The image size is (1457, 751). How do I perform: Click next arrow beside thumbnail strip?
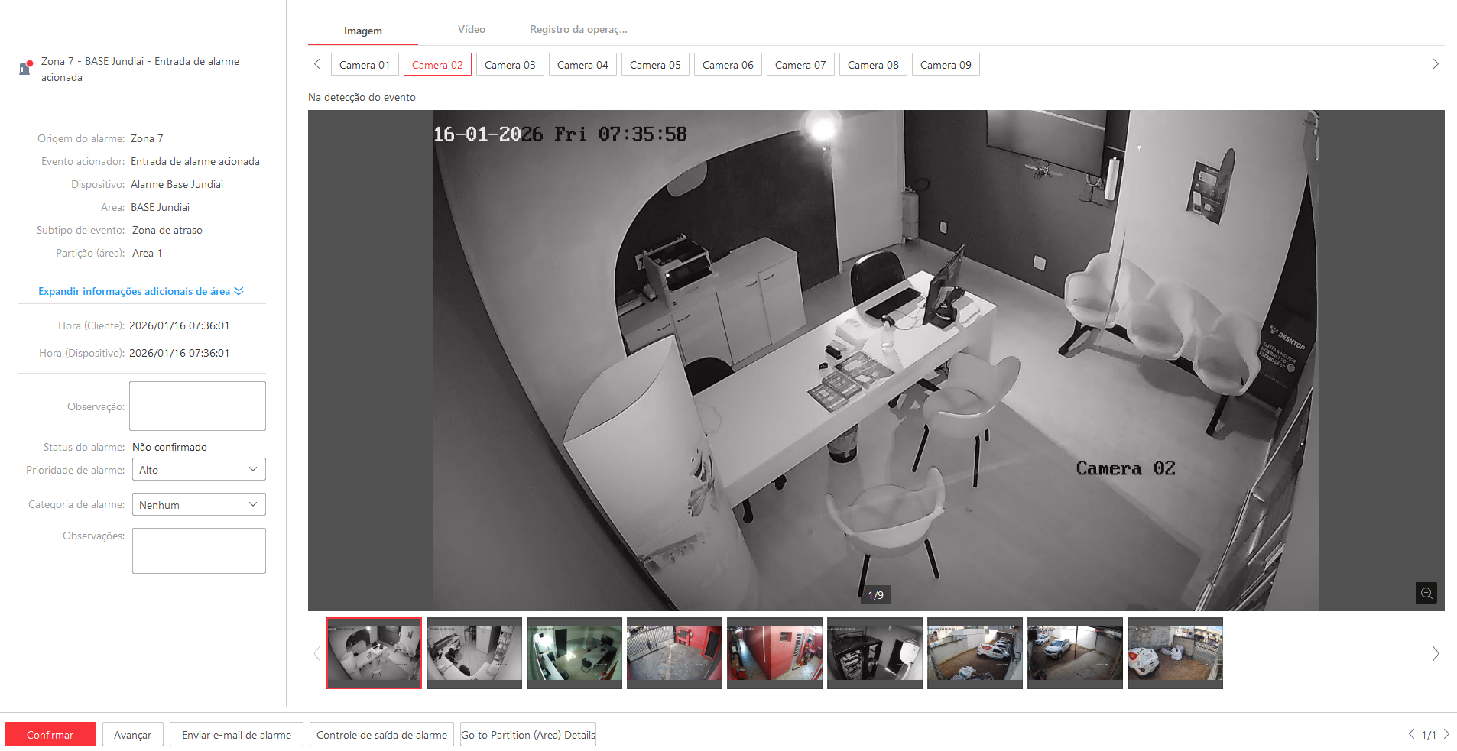point(1435,653)
